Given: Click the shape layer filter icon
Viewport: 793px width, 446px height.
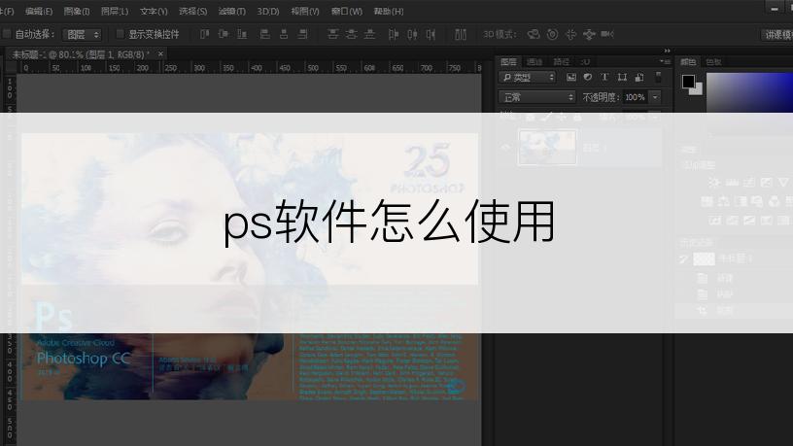Looking at the screenshot, I should pos(621,77).
